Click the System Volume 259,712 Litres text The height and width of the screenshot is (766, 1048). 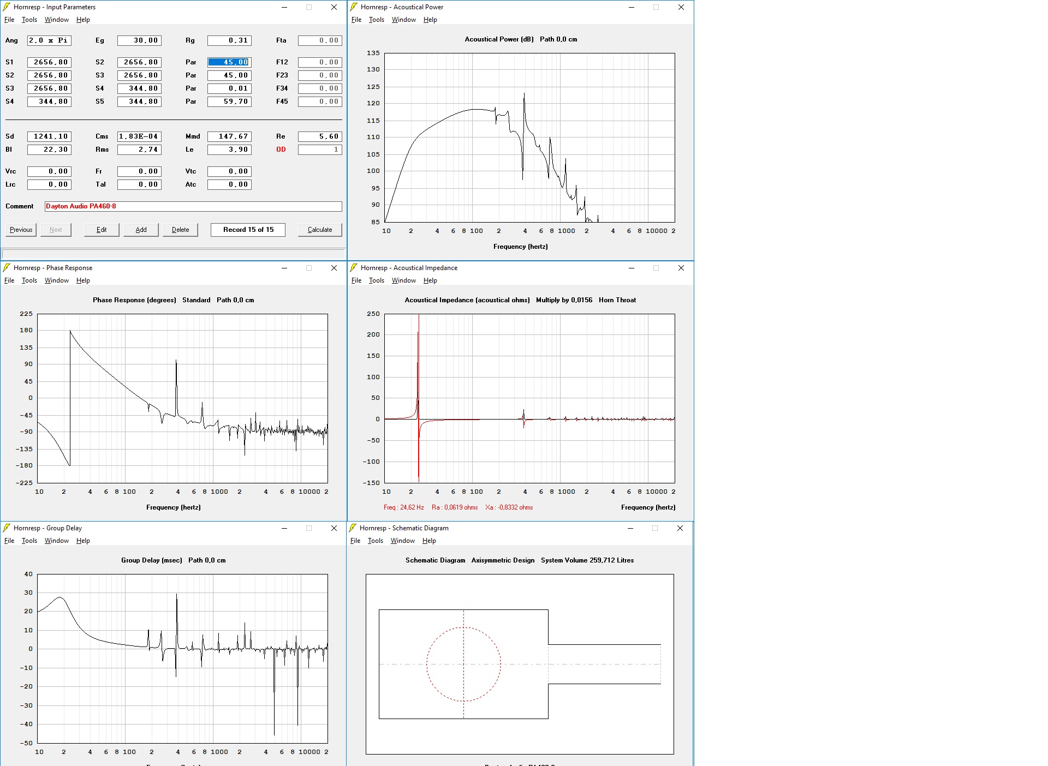coord(587,560)
